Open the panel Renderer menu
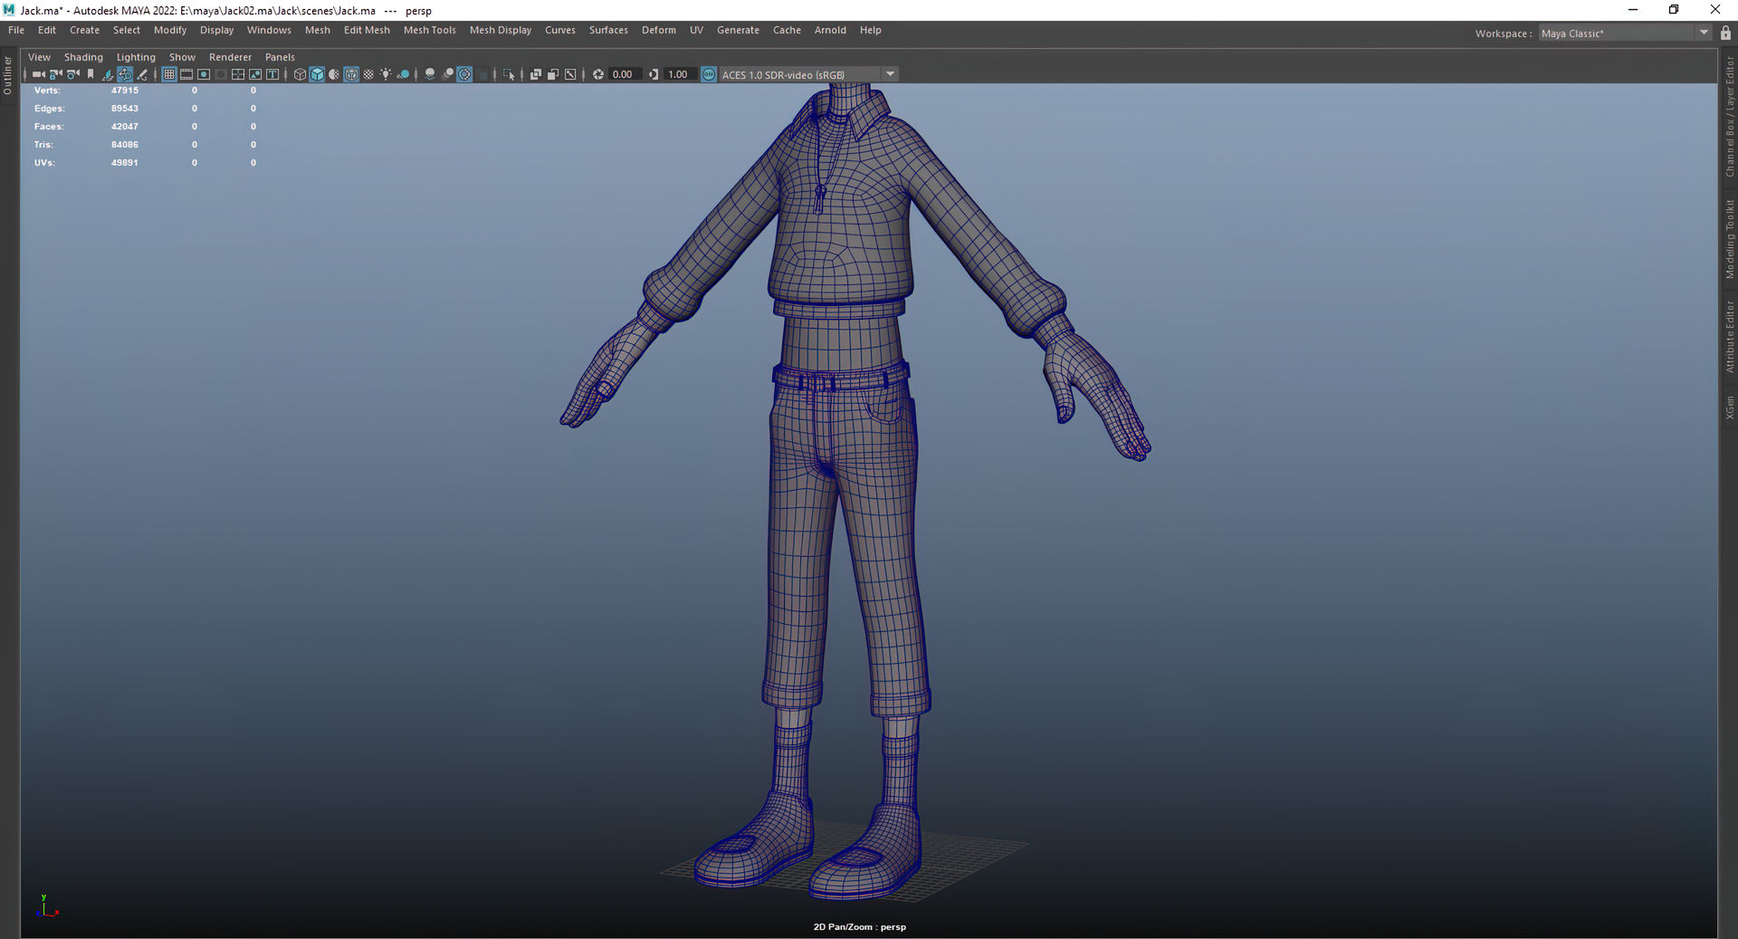 (230, 57)
